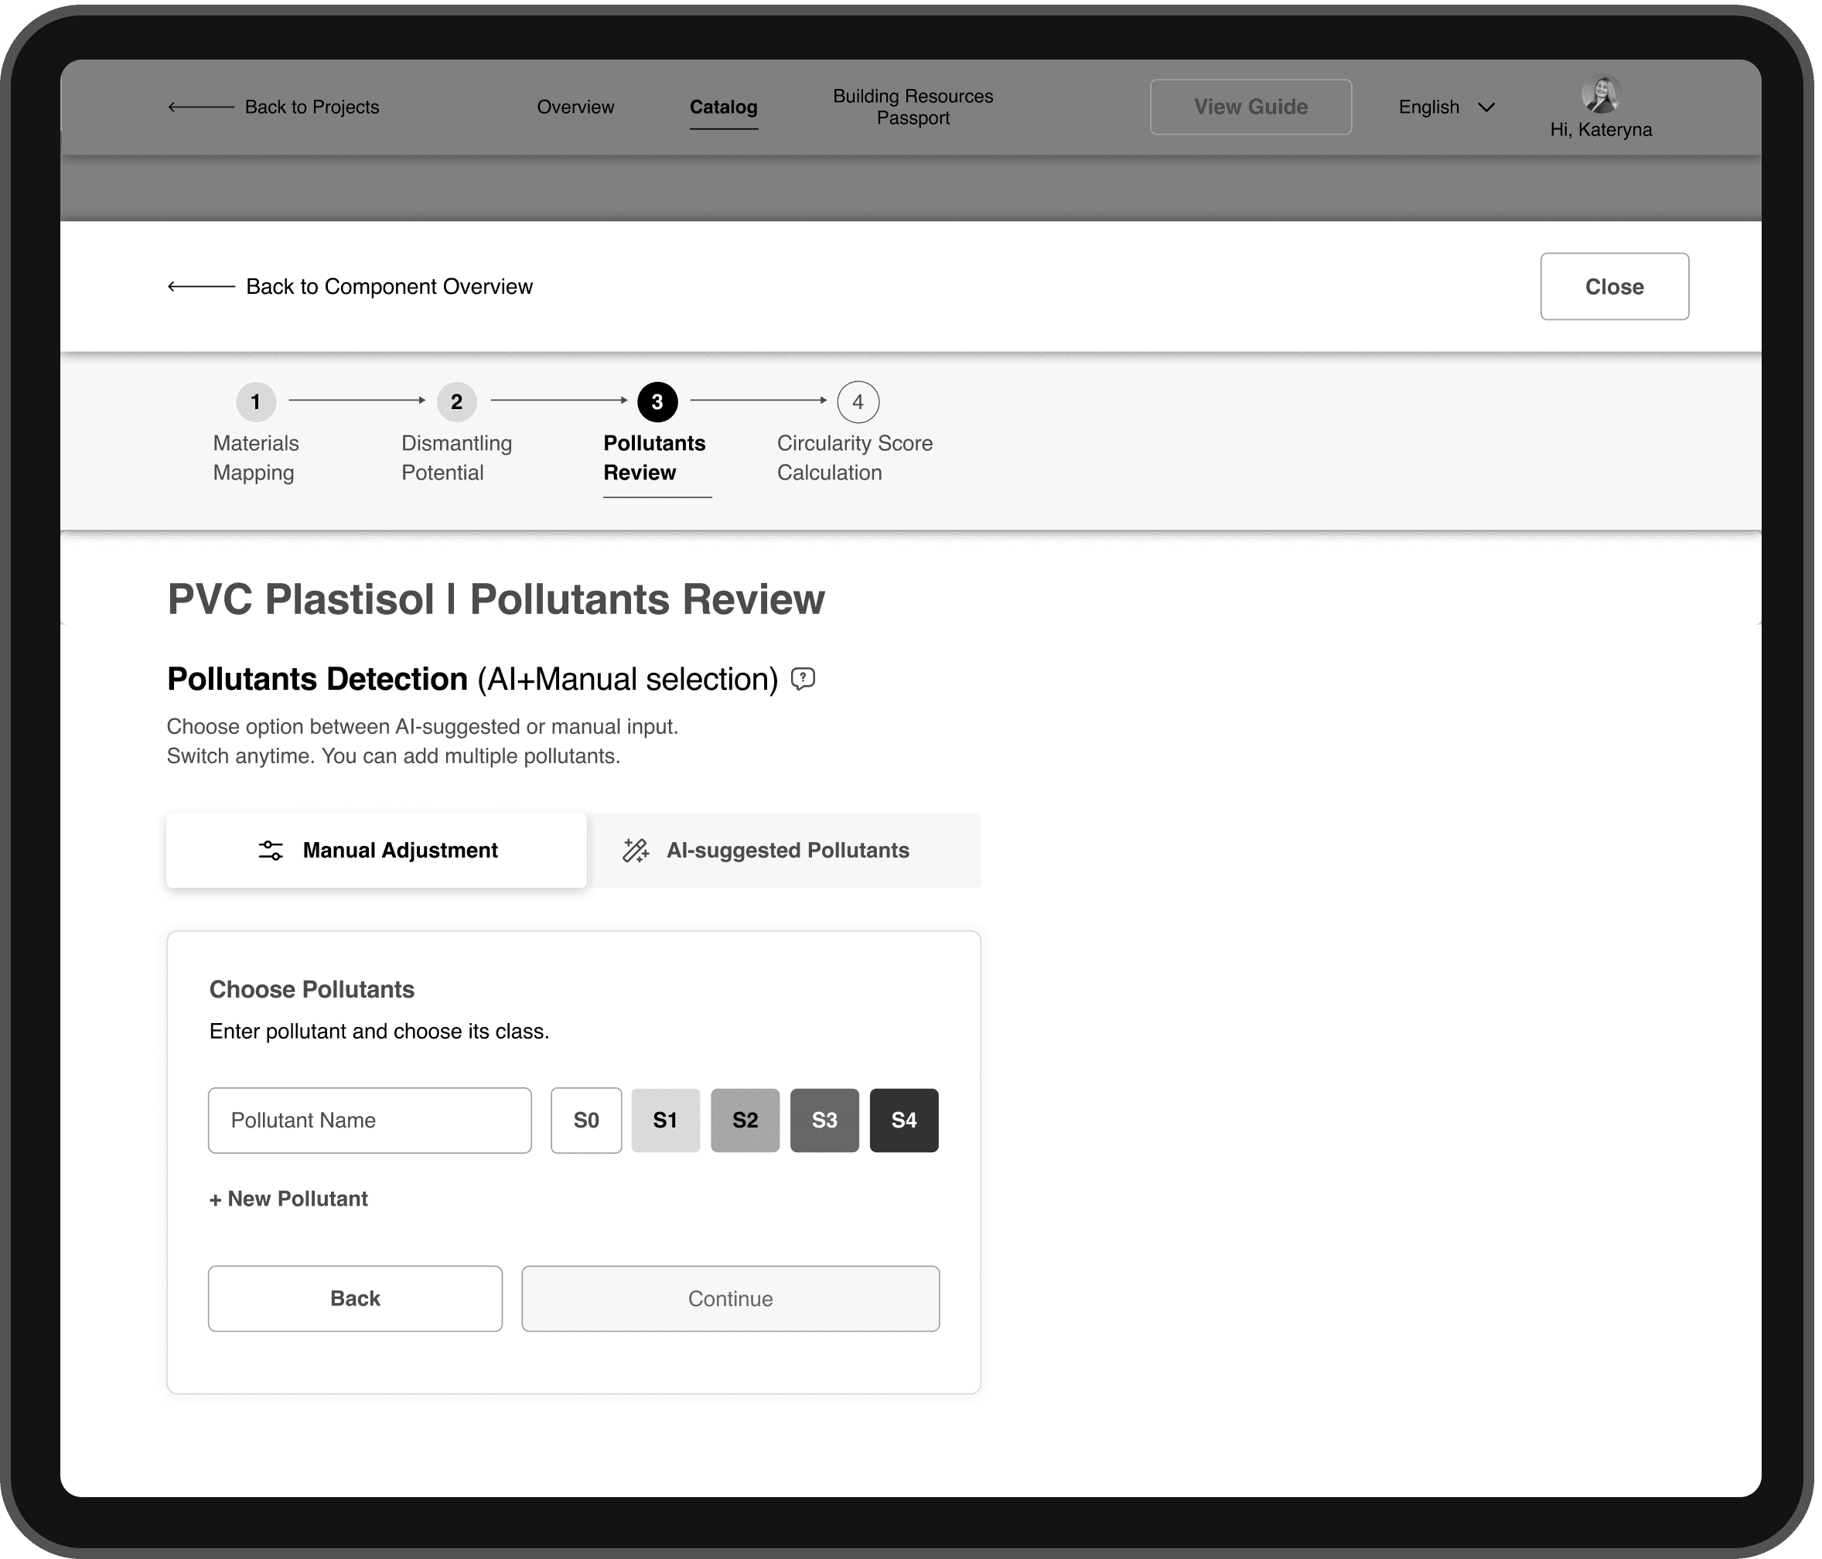1822x1559 pixels.
Task: Switch to AI-suggested Pollutants tab
Action: click(784, 851)
